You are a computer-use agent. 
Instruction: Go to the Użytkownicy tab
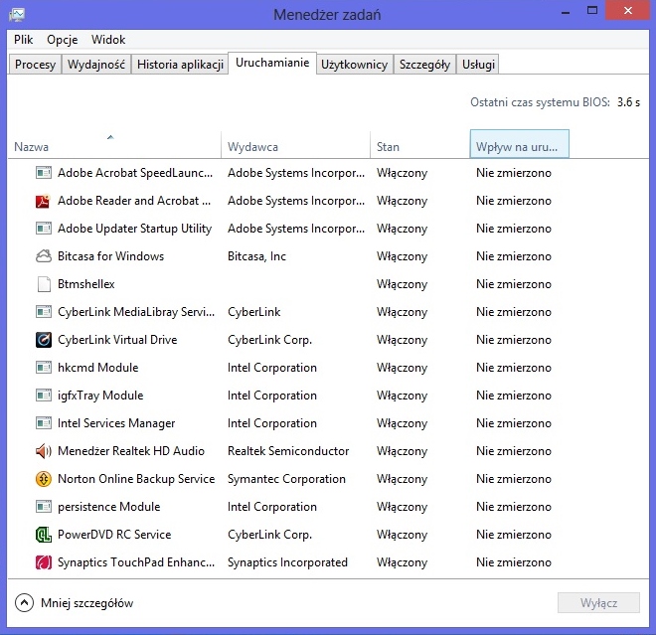[x=355, y=65]
